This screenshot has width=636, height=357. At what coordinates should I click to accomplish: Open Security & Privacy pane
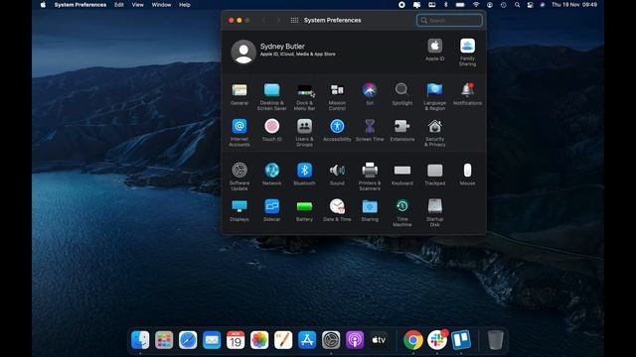[435, 132]
